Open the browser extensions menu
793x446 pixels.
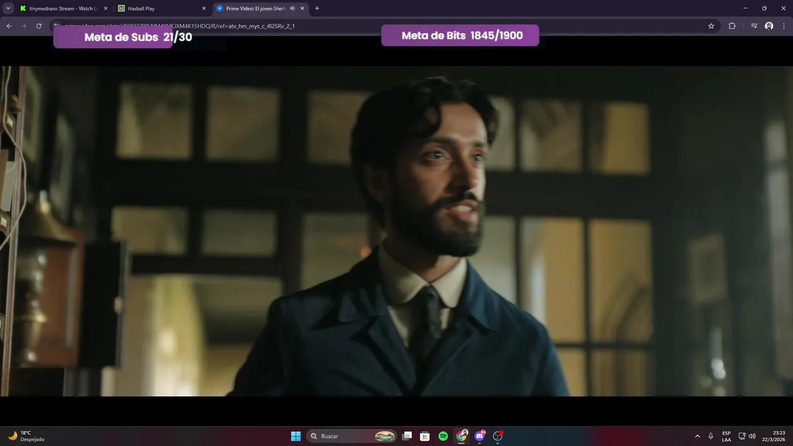pyautogui.click(x=732, y=26)
